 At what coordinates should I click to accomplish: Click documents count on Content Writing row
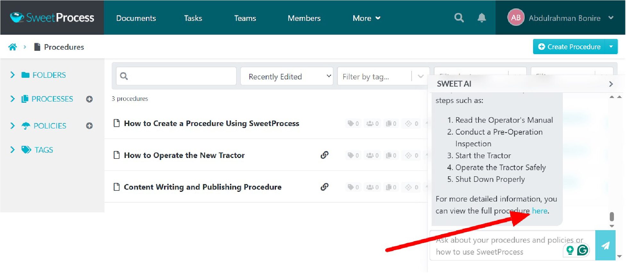[x=391, y=187]
